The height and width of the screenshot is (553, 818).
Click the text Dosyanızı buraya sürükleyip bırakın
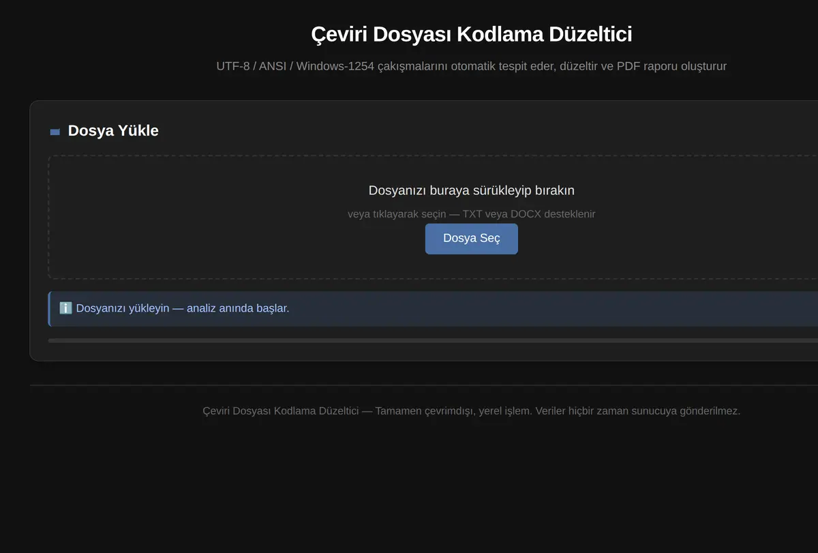(471, 190)
